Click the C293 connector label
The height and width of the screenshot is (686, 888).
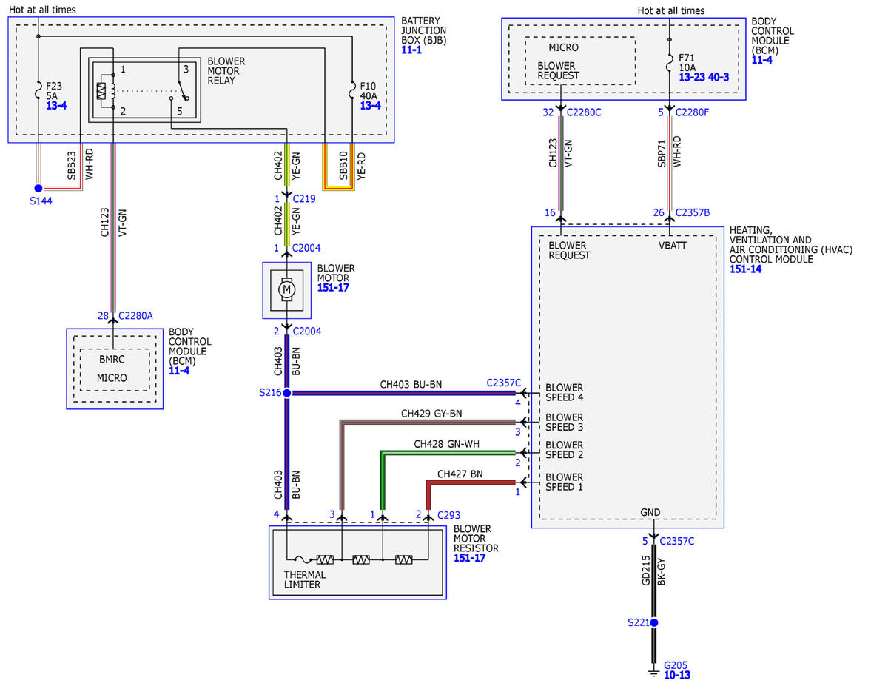pos(449,514)
